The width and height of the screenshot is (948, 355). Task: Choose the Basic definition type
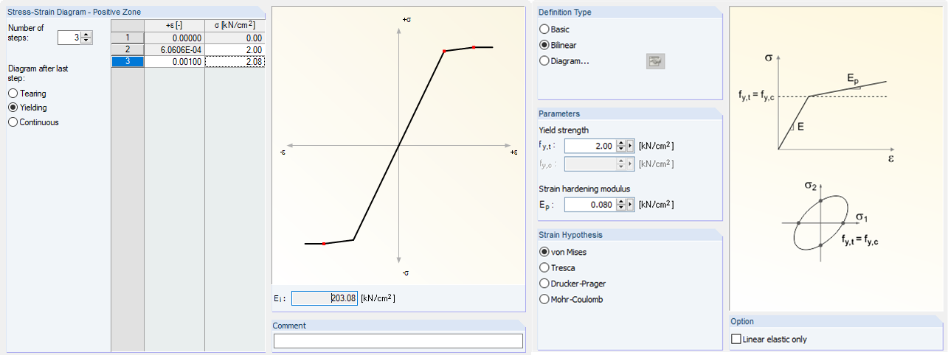[544, 29]
